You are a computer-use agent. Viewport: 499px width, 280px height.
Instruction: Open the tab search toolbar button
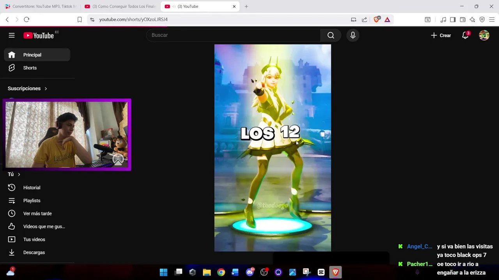(x=428, y=19)
